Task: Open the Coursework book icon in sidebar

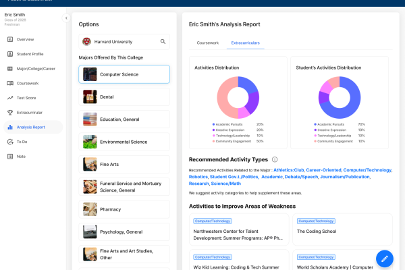Action: click(x=10, y=83)
